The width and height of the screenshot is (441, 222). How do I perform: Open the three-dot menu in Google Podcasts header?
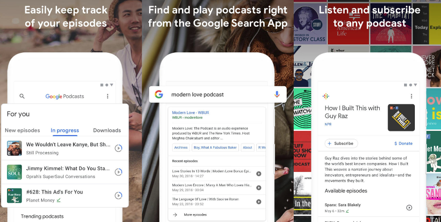click(x=108, y=96)
